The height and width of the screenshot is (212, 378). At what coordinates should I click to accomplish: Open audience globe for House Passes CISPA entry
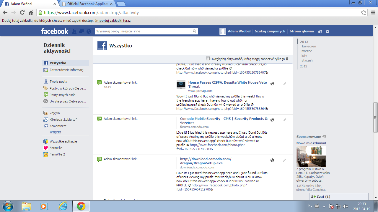[x=272, y=84]
